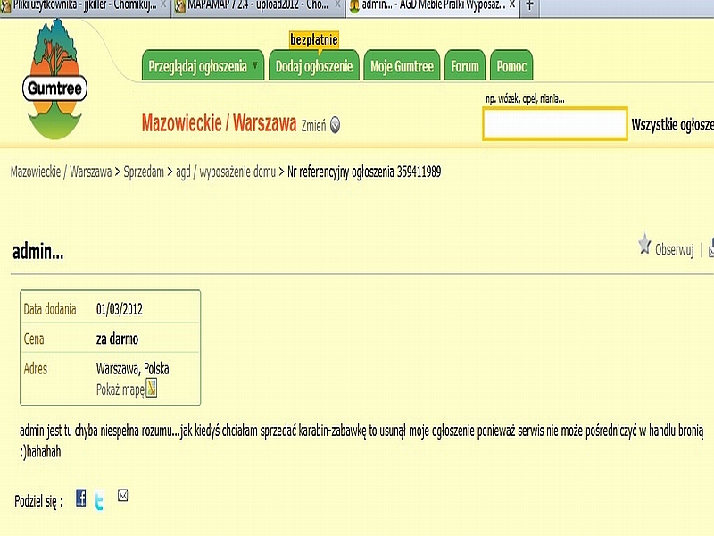Click the Pokaż mapę link
Screen dimensions: 714x536
tap(120, 389)
